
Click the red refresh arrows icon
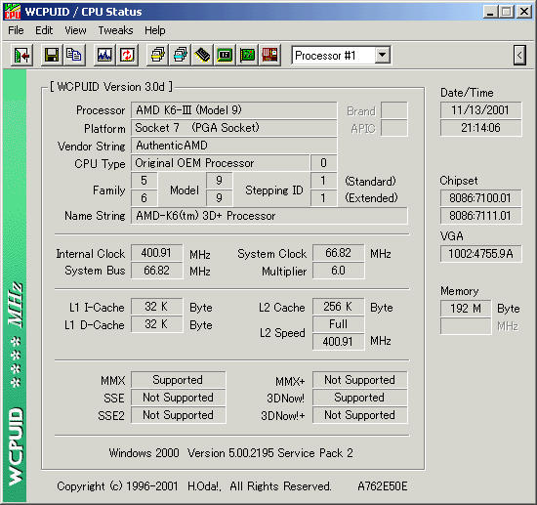[x=127, y=55]
